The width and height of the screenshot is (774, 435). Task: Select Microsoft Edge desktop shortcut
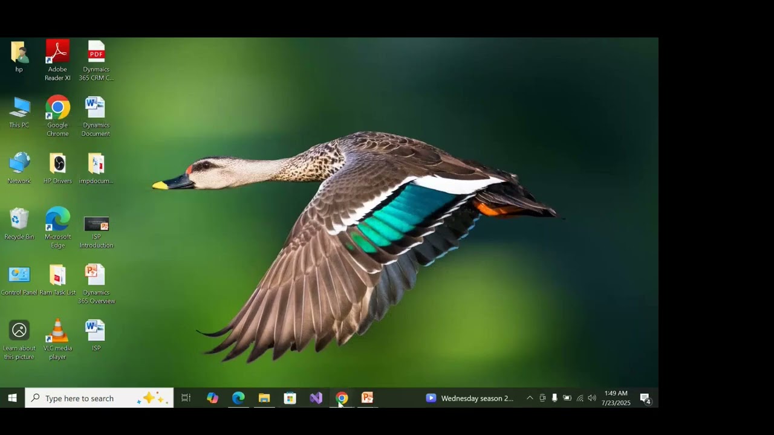[x=57, y=228]
